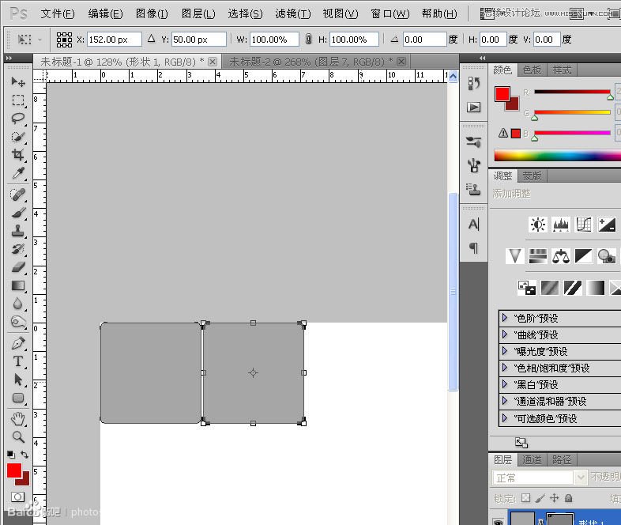Toggle Quick Mask mode

point(17,497)
